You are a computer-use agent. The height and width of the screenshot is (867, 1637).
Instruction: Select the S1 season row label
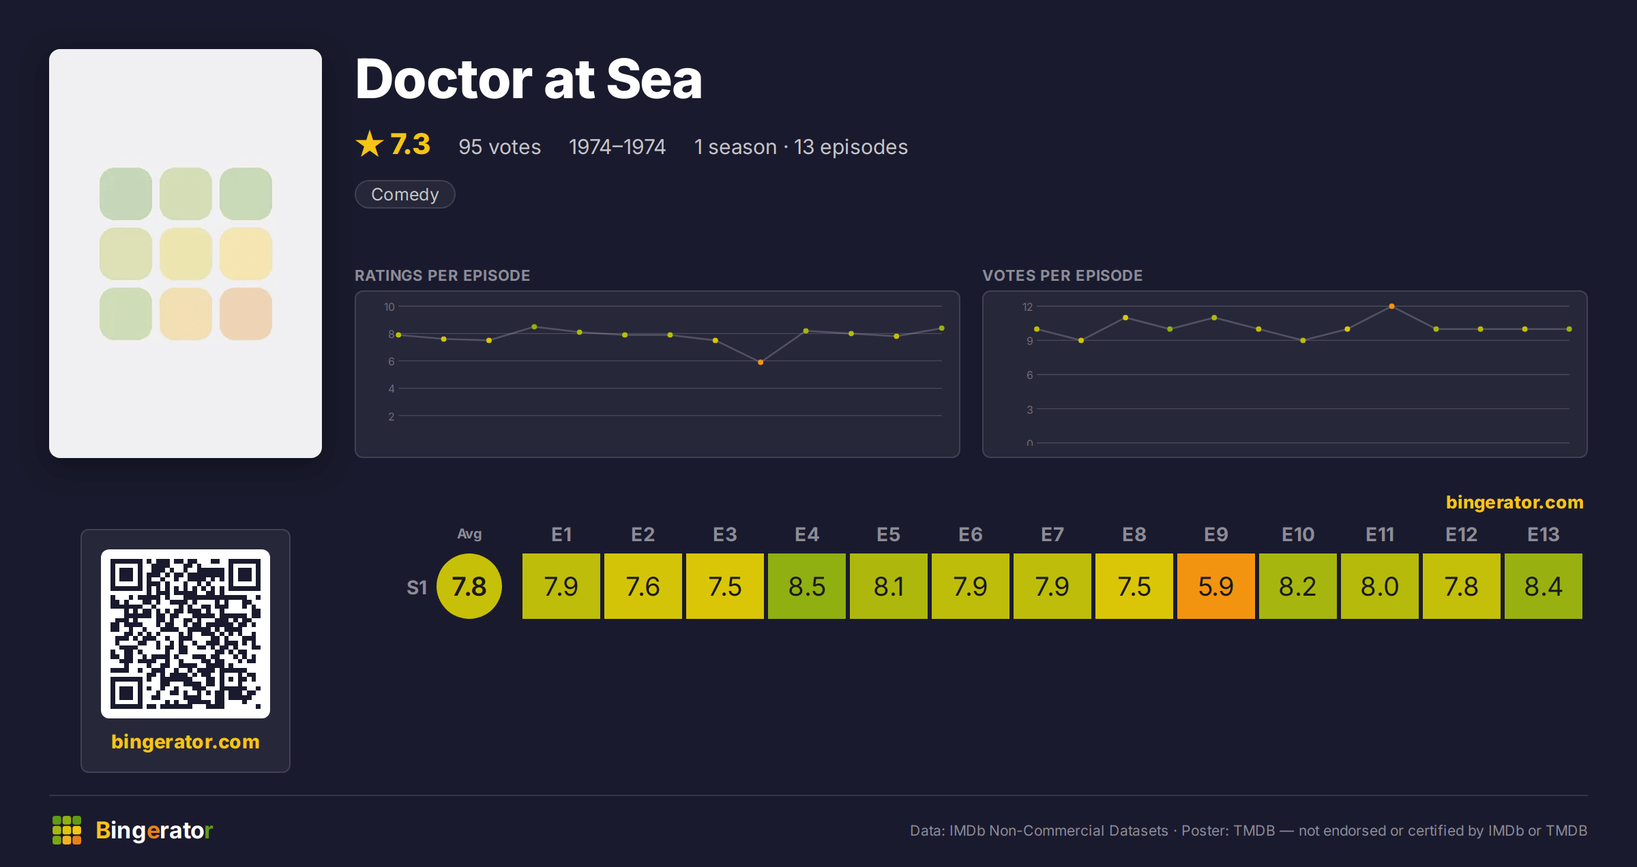(417, 588)
